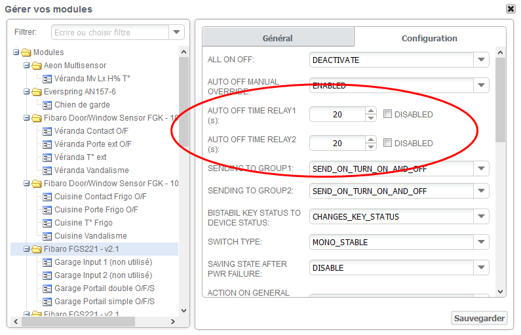Toggle DISABLED checkbox for Auto Off Time Relay1

click(387, 114)
